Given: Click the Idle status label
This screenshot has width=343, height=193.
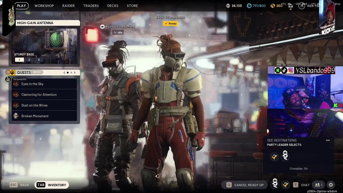Looking at the screenshot, I should 118,32.
